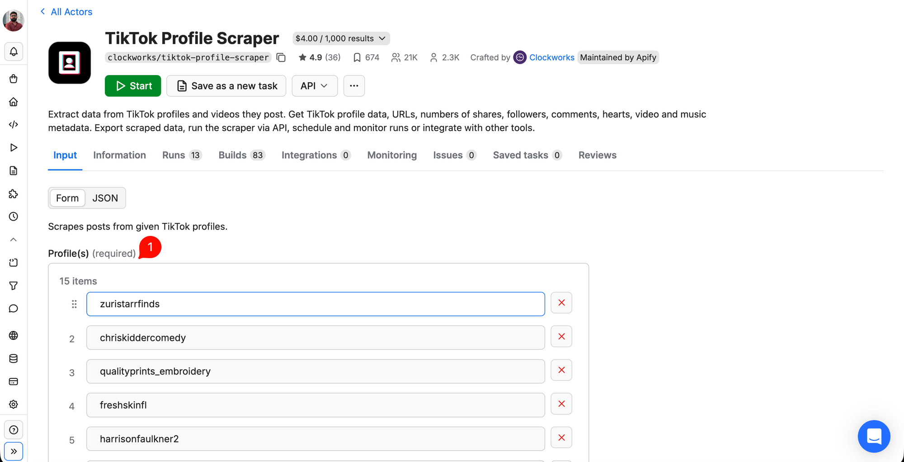904x462 pixels.
Task: Open notifications from the bell icon
Action: tap(14, 52)
